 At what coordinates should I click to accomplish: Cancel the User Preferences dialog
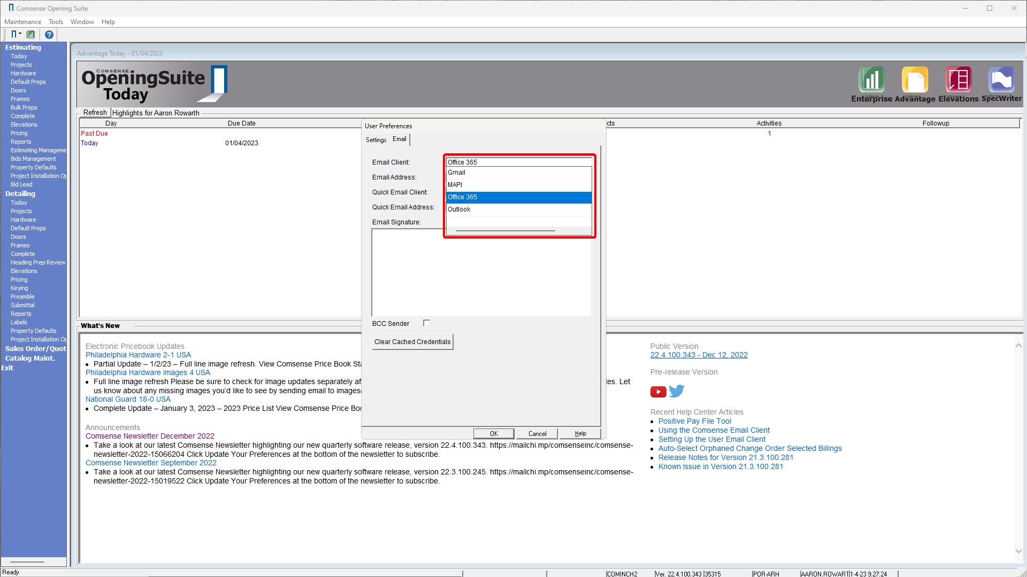tap(538, 433)
